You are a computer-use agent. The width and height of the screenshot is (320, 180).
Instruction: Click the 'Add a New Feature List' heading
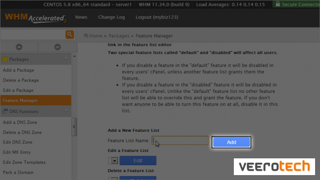click(x=133, y=130)
